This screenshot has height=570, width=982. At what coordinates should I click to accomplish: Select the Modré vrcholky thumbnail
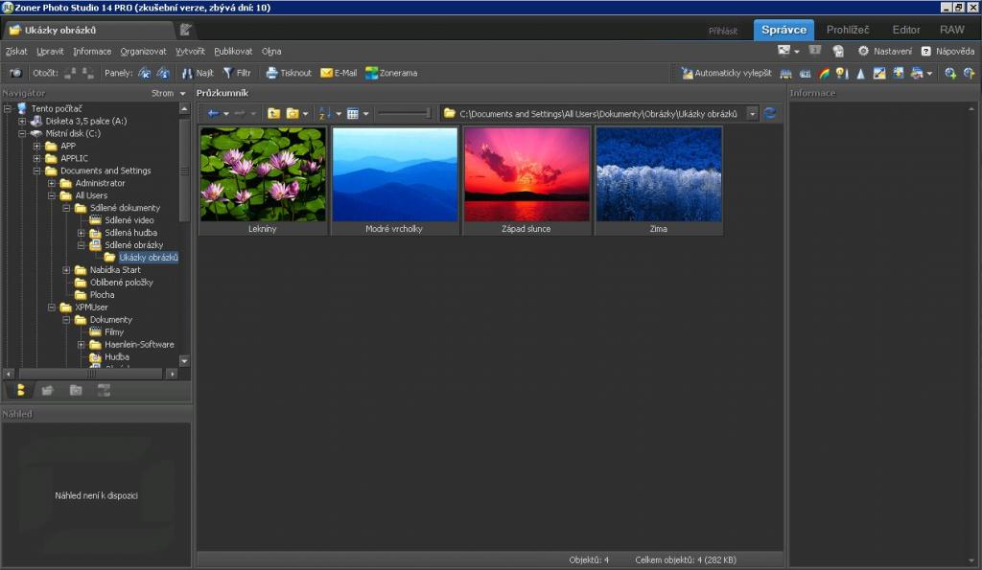click(394, 181)
